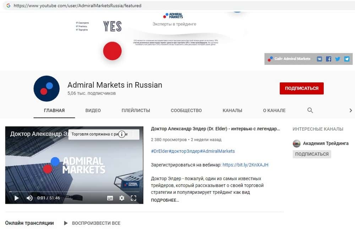Open the Twitter link icon
This screenshot has width=355, height=229.
(x=338, y=59)
